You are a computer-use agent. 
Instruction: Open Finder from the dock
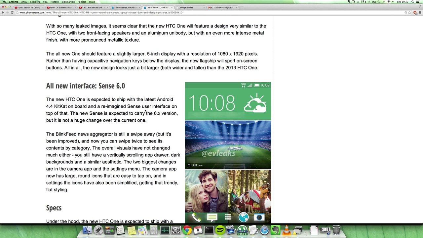[x=87, y=230]
